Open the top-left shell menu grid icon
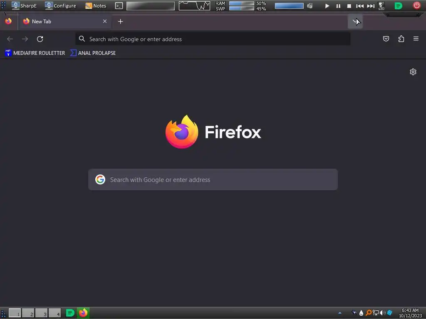426x319 pixels. [x=3, y=5]
